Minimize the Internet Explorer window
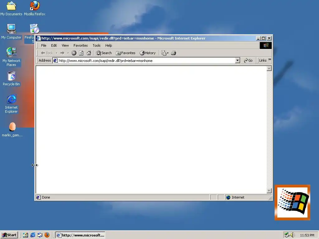 point(258,38)
